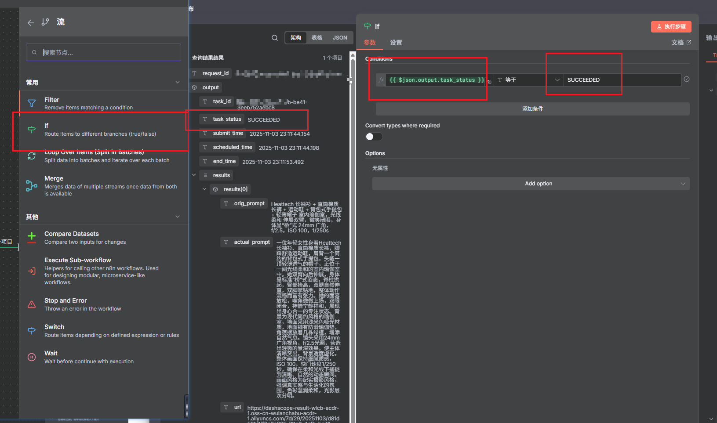Add the Execute Sub-workflow node

(104, 271)
